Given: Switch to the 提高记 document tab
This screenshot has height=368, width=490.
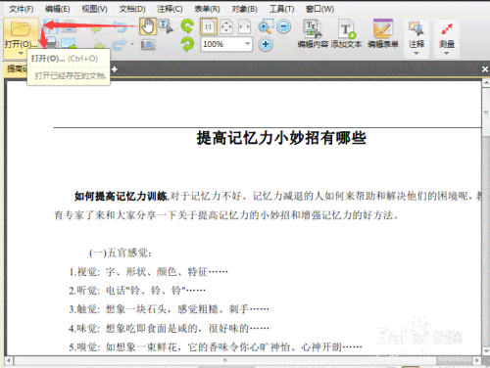Looking at the screenshot, I should pos(17,69).
